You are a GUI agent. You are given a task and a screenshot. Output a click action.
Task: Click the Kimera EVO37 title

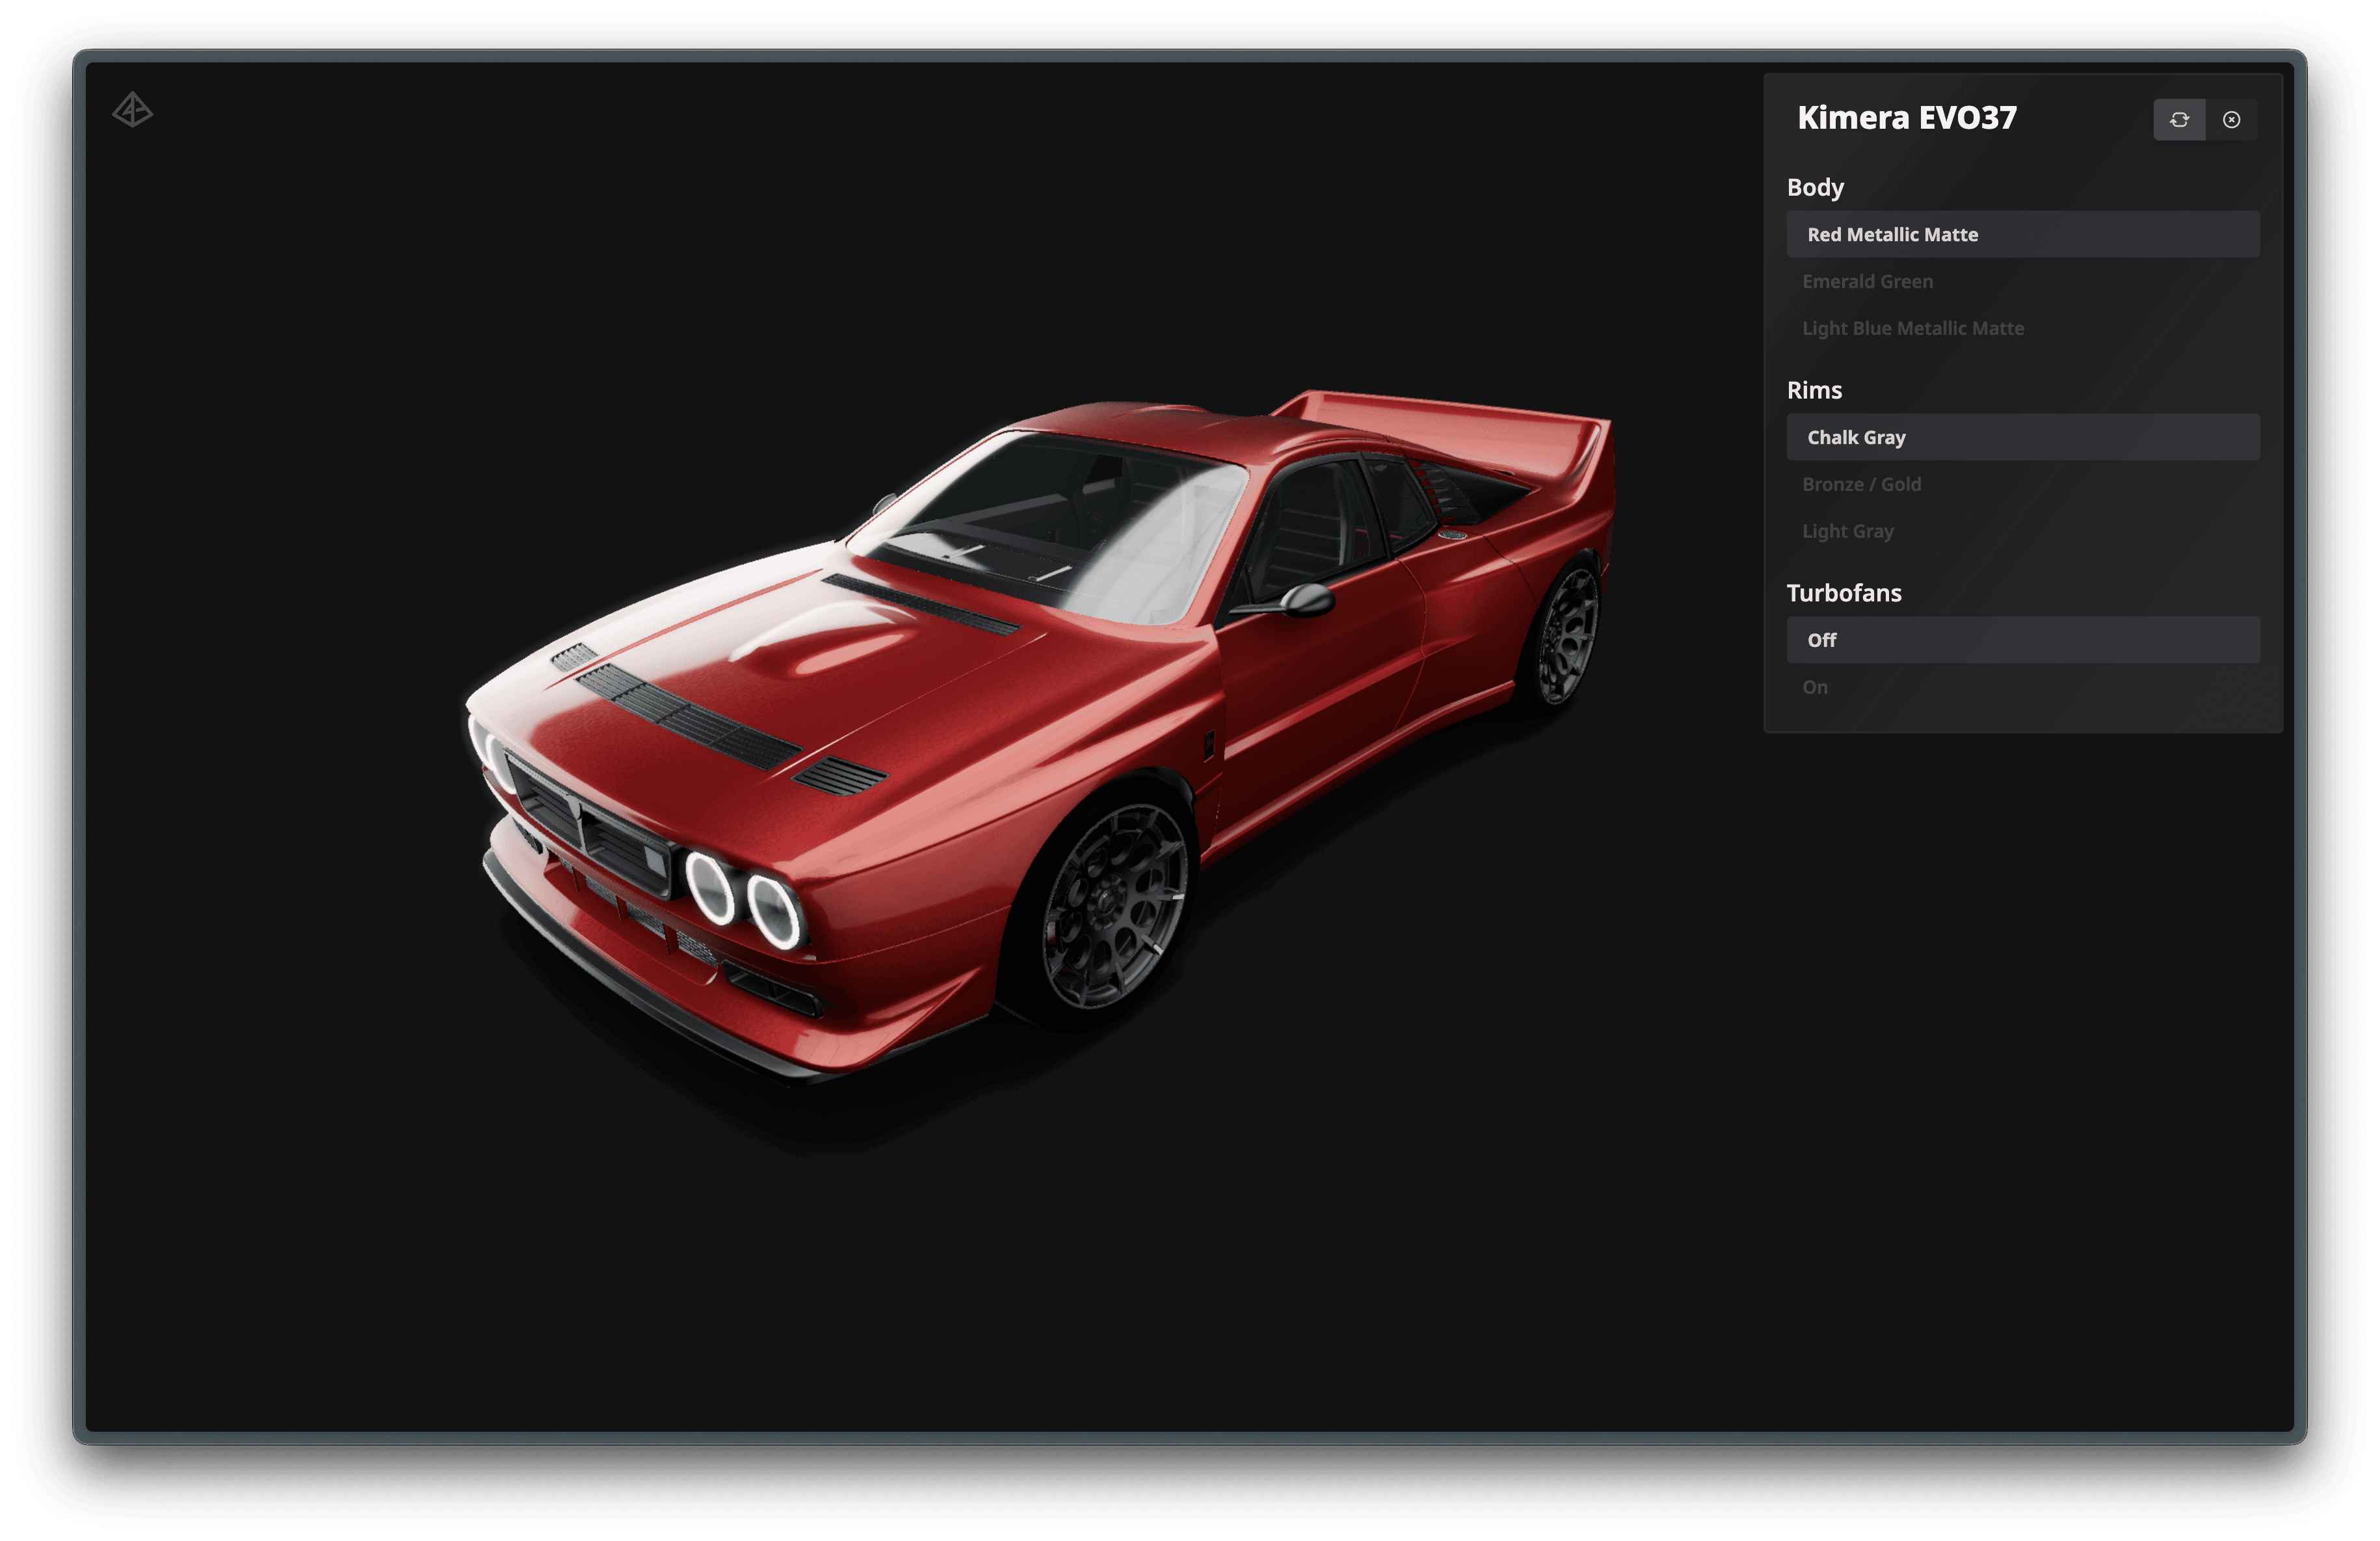pyautogui.click(x=1906, y=118)
